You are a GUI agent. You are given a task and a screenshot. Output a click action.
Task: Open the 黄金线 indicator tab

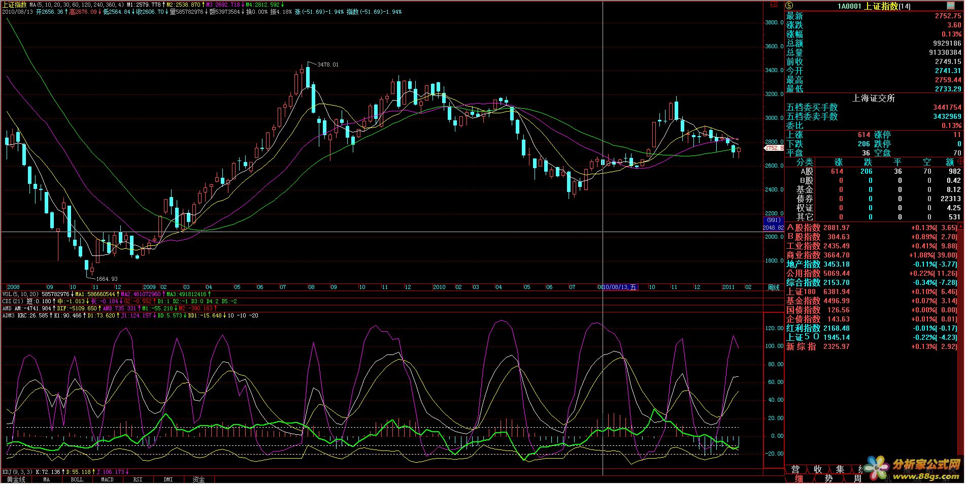pos(16,479)
